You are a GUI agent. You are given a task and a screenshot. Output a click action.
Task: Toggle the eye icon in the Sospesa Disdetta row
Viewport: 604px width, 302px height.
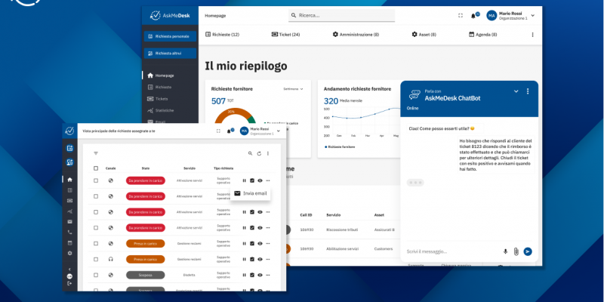[x=260, y=275]
